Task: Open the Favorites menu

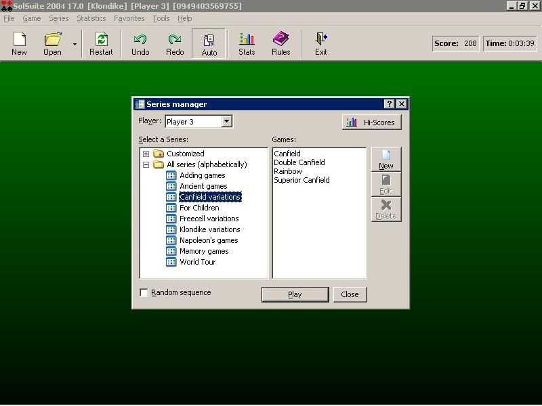Action: [x=129, y=18]
